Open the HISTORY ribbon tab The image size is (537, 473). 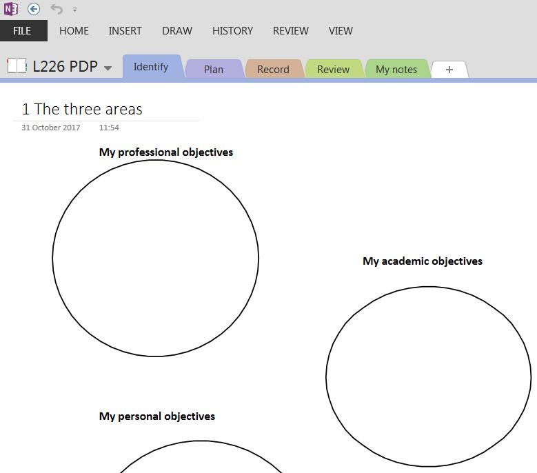[232, 31]
